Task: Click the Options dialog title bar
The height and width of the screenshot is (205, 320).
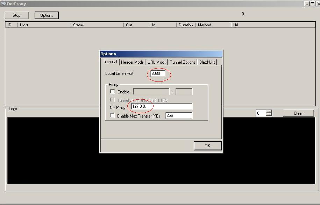Action: pos(161,54)
